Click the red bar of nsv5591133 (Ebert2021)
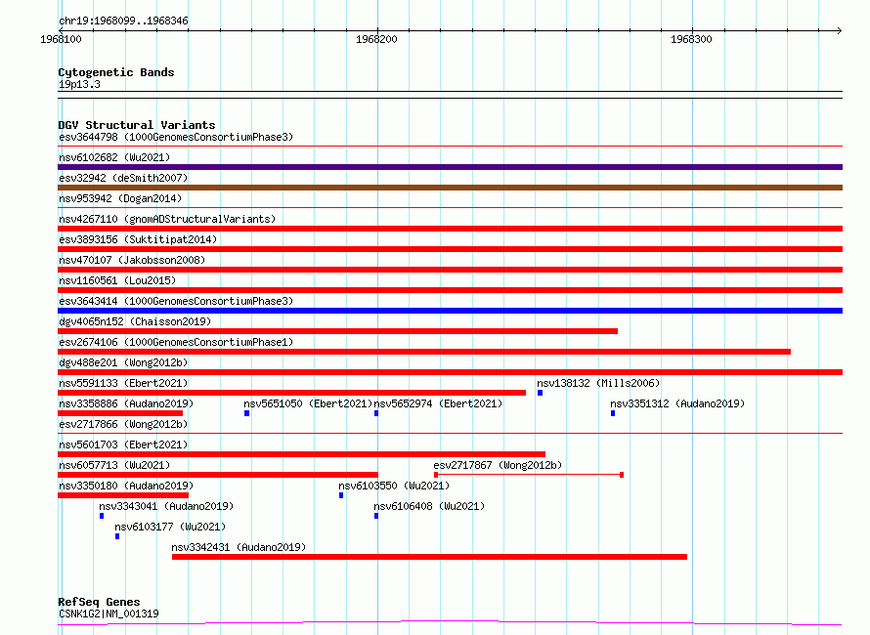 pos(291,393)
